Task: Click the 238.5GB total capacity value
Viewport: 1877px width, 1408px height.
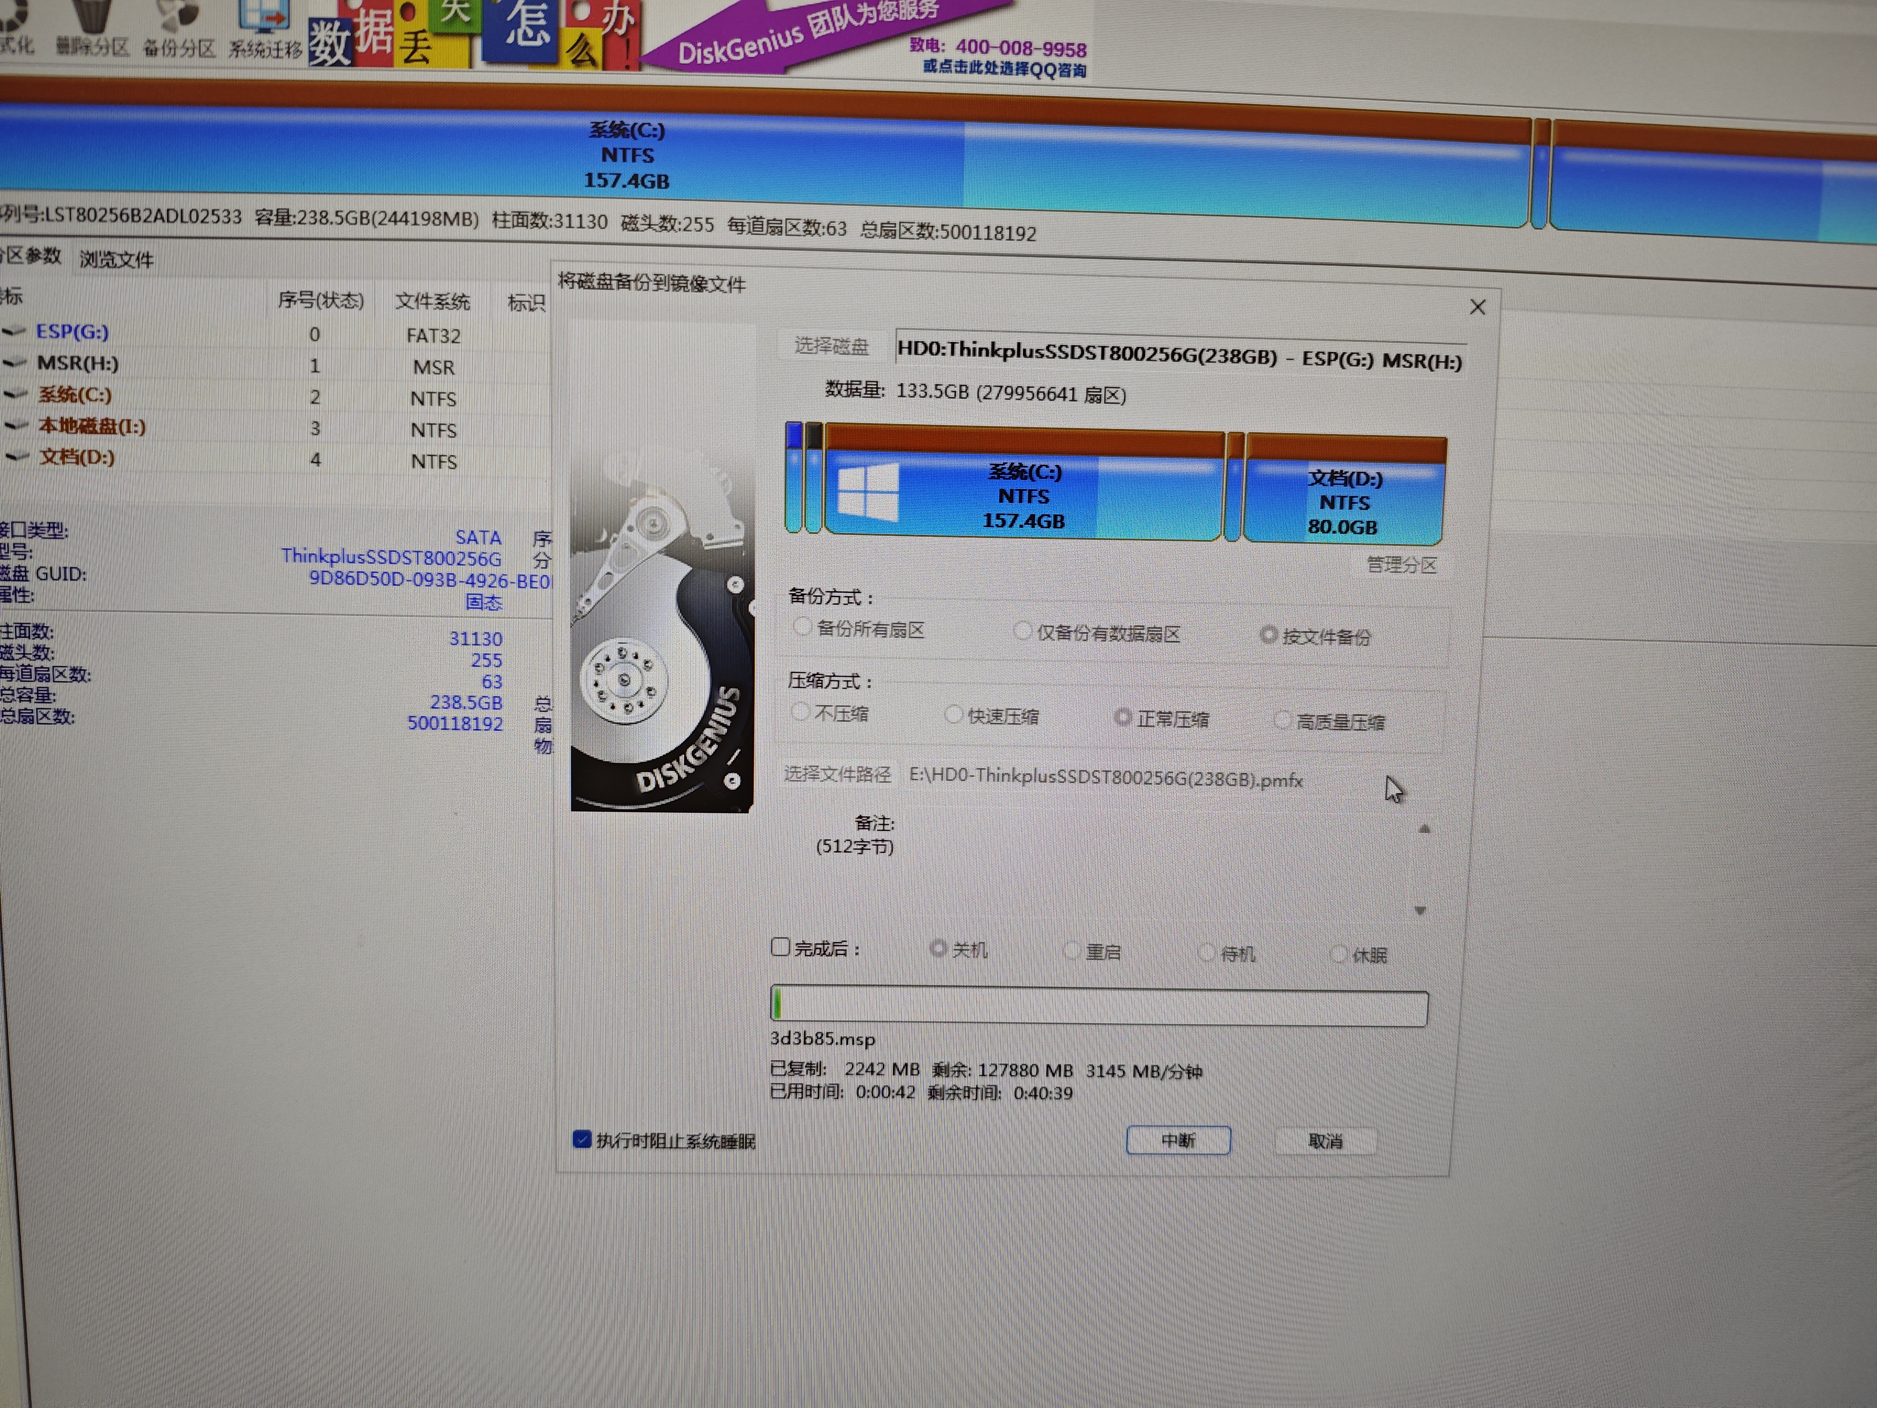Action: (466, 702)
